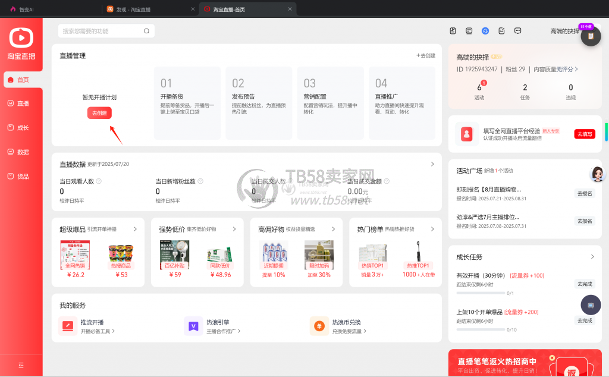
Task: Expand the 成长任务 panel chevron
Action: [x=592, y=257]
